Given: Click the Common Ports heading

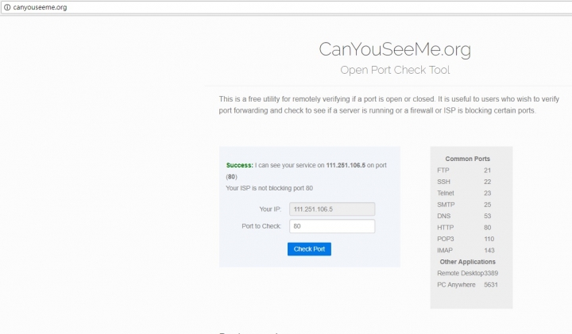Looking at the screenshot, I should [x=468, y=159].
